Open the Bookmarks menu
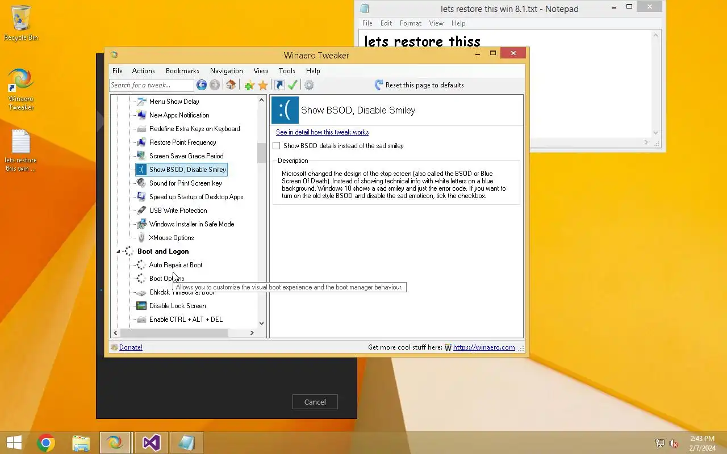Screen dimensions: 727x454 pyautogui.click(x=182, y=71)
